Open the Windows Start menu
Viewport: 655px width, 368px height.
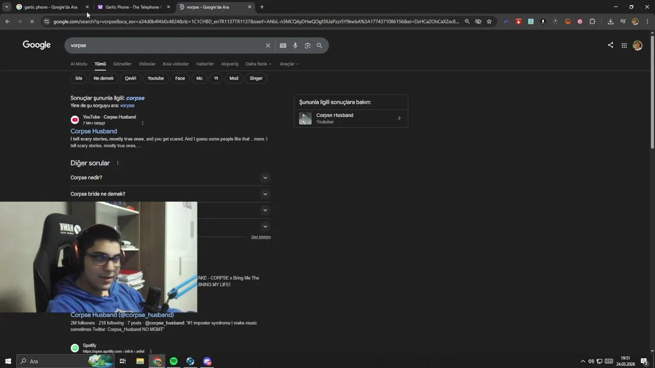click(8, 361)
